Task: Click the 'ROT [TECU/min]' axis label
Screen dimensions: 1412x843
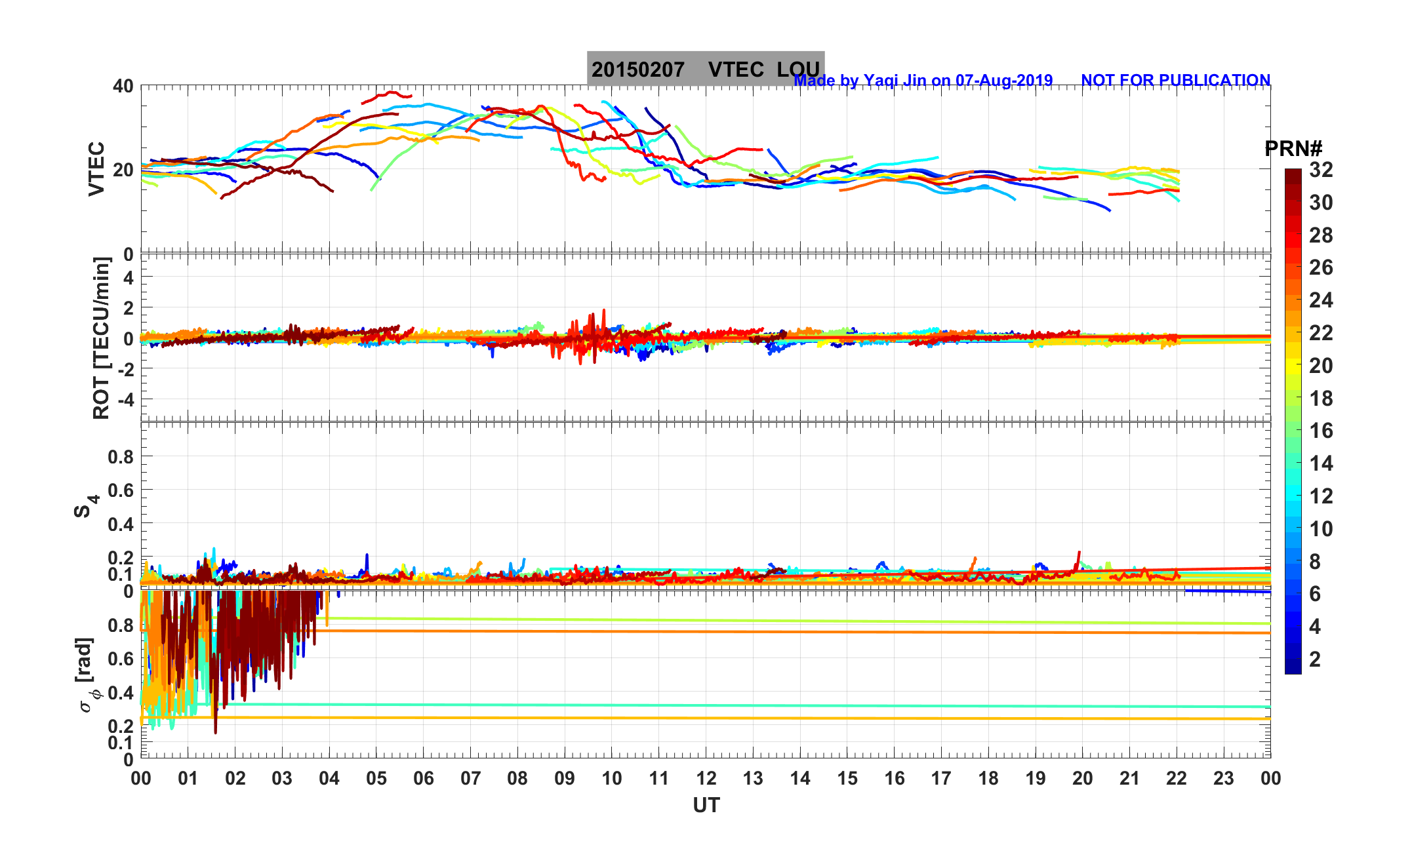Action: tap(101, 338)
